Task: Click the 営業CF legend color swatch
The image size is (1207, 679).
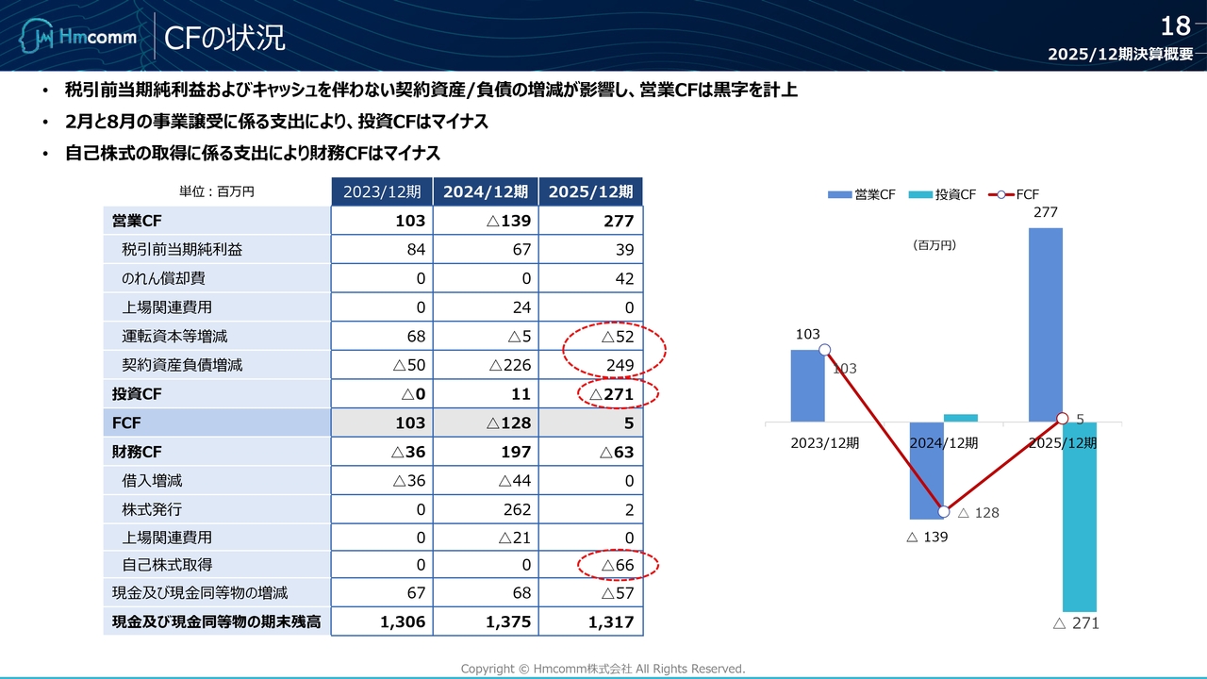Action: (839, 194)
